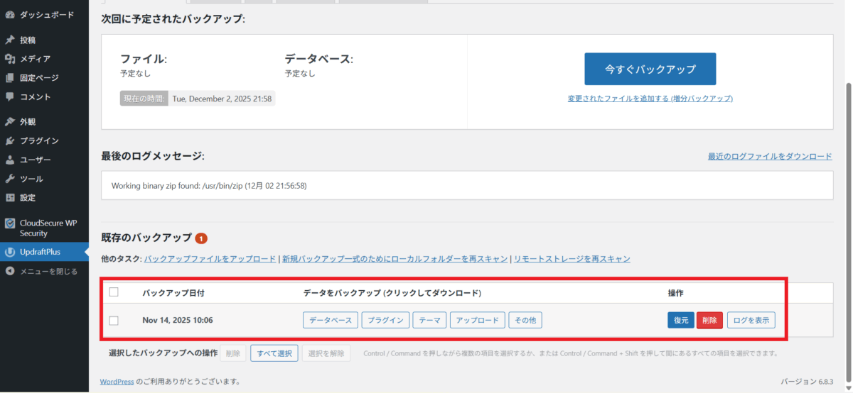Click the Comments speech bubble icon
This screenshot has width=853, height=393.
pos(10,96)
